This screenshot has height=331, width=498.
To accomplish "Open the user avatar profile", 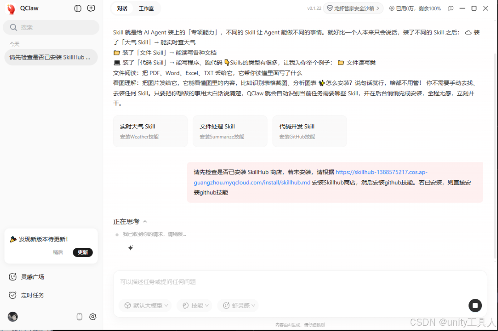I will click(x=13, y=317).
